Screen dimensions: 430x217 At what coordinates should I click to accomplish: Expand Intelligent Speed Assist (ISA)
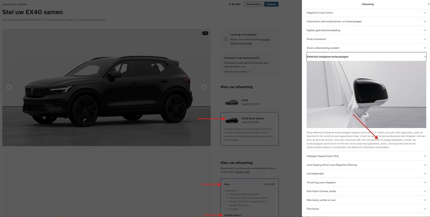pyautogui.click(x=367, y=156)
